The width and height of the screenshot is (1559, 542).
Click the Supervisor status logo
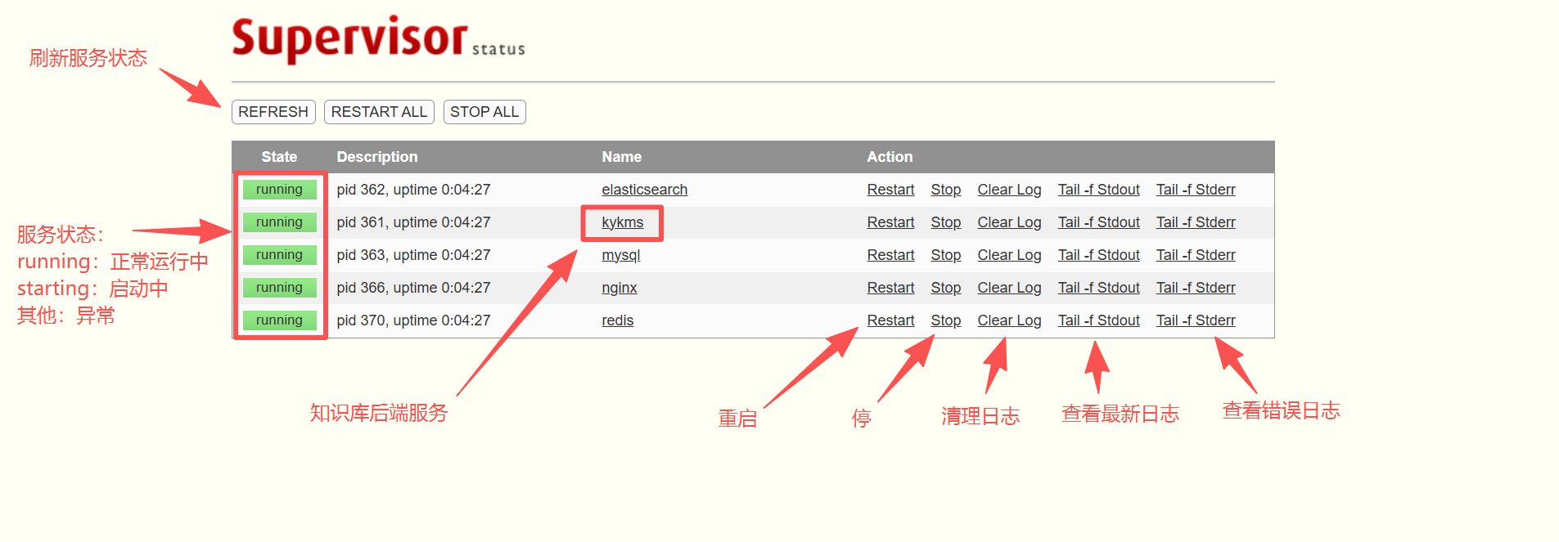click(378, 39)
